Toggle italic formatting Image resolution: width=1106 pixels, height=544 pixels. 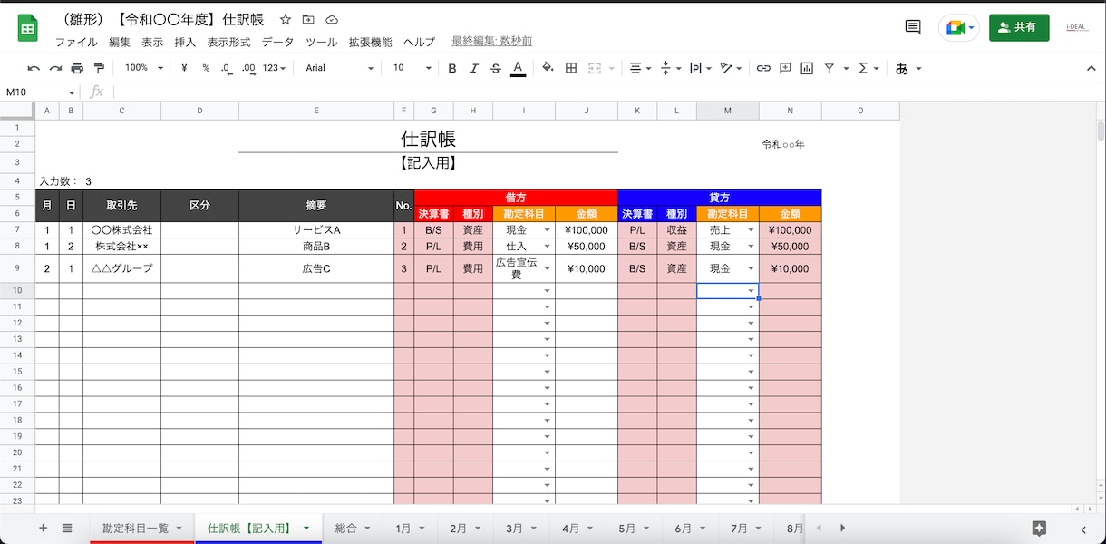pyautogui.click(x=474, y=68)
